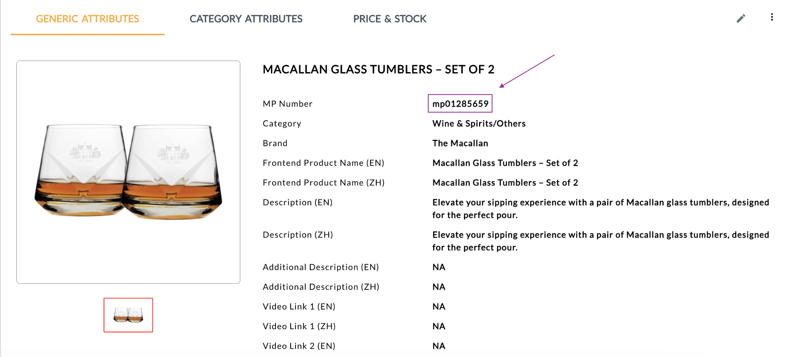Screen dimensions: 786x357
Task: Select the small tumblers thumbnail image
Action: click(x=128, y=315)
